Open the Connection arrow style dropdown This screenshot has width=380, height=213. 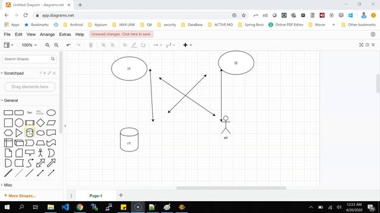[158, 45]
